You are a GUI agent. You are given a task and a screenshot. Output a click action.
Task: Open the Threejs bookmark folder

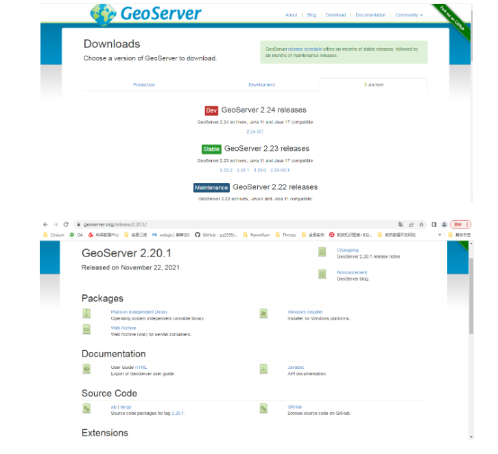coord(285,235)
